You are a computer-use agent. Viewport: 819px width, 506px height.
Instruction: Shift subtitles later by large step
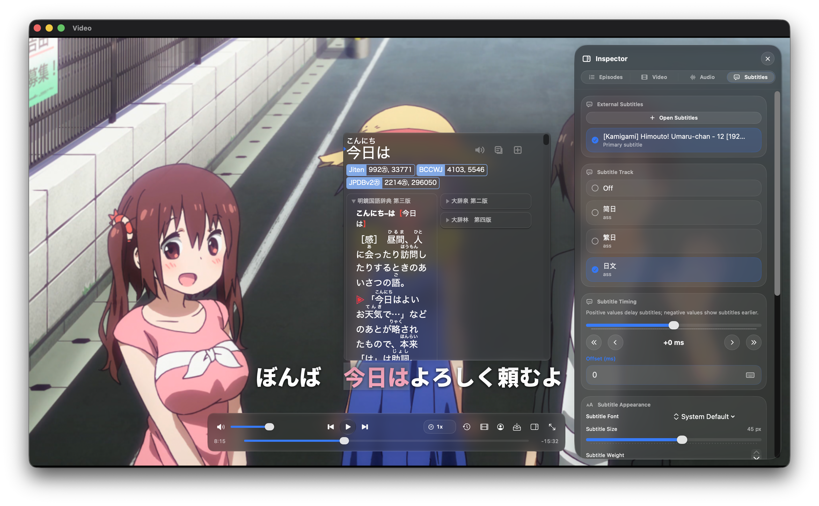(754, 342)
